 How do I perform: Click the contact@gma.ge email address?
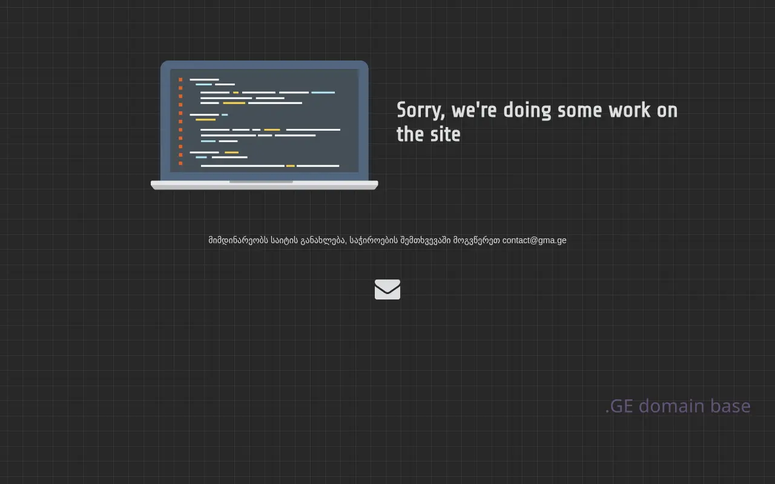pos(534,240)
